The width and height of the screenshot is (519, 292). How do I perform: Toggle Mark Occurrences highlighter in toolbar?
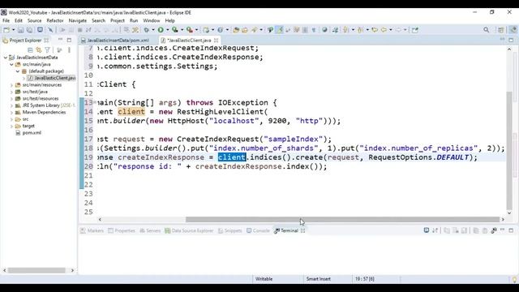tap(279, 30)
